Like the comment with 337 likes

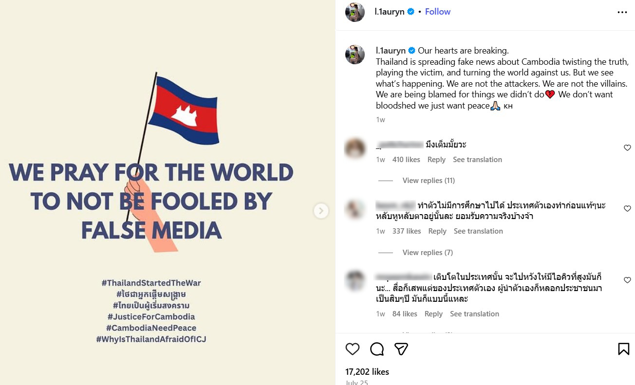click(627, 209)
